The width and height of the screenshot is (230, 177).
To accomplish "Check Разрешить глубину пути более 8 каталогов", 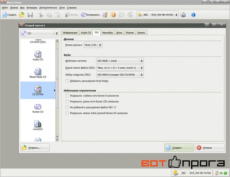I will 67,96.
